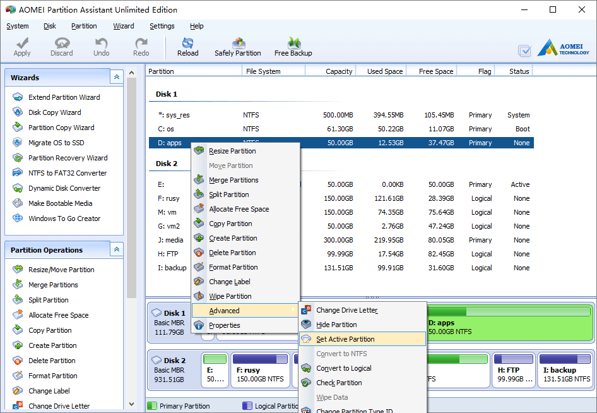
Task: Open the Settings menu
Action: click(162, 26)
